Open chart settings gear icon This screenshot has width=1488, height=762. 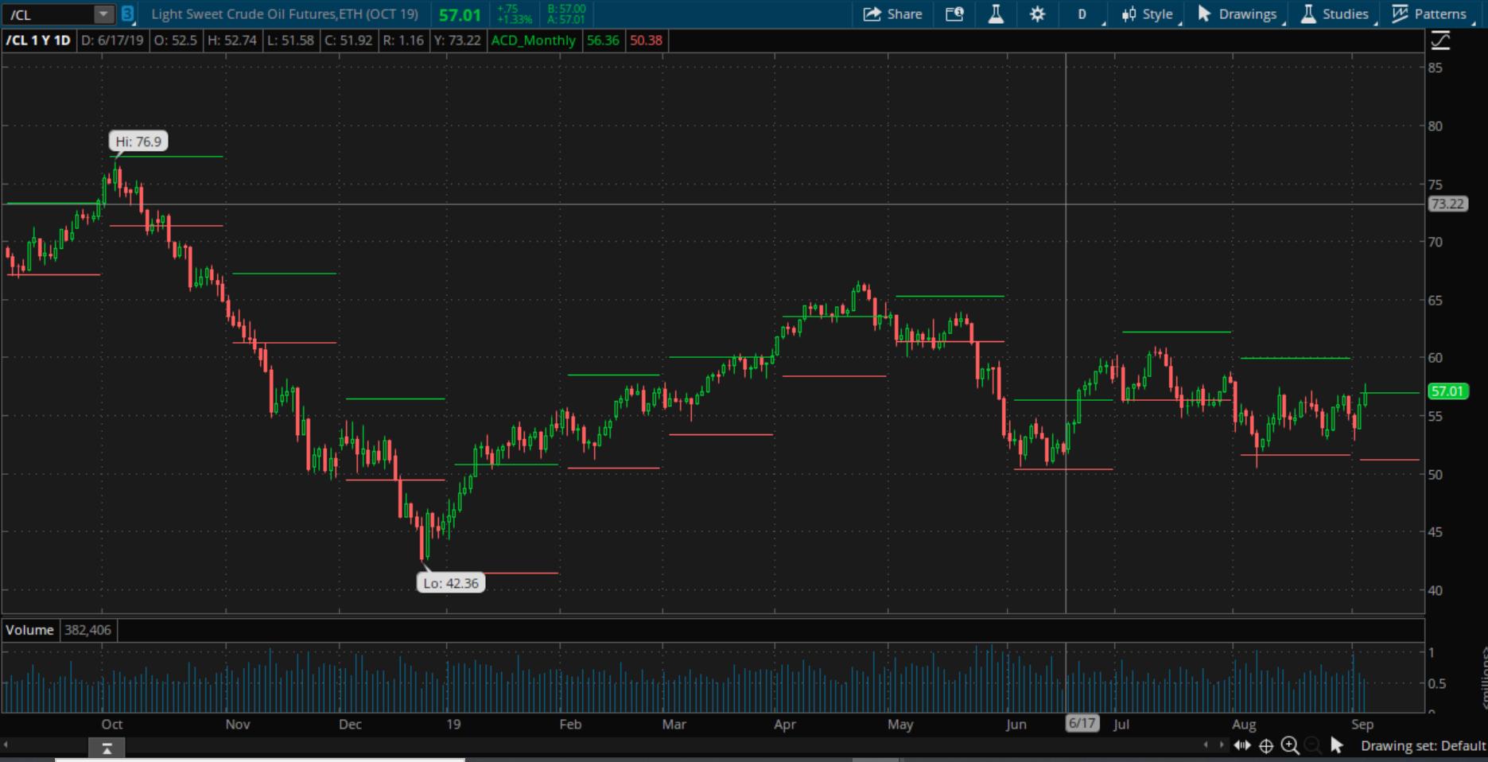[x=1037, y=14]
